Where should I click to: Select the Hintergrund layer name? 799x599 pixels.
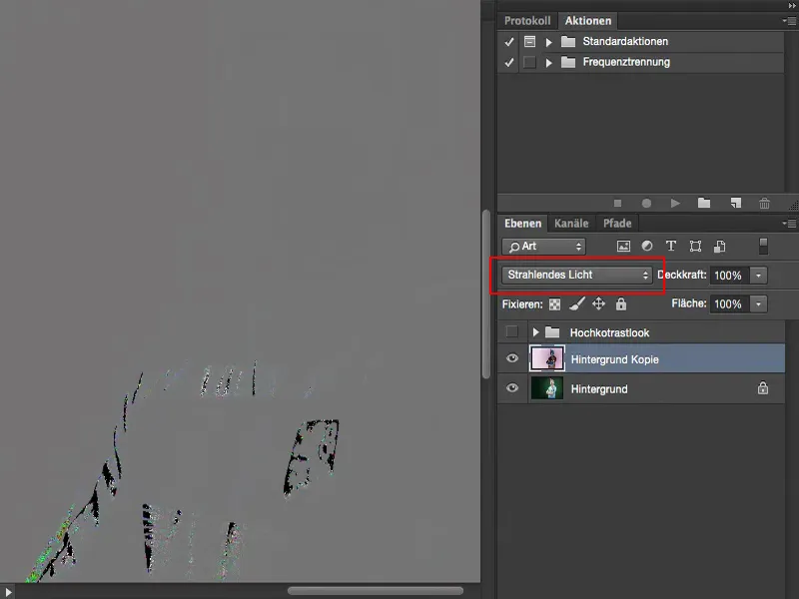599,389
